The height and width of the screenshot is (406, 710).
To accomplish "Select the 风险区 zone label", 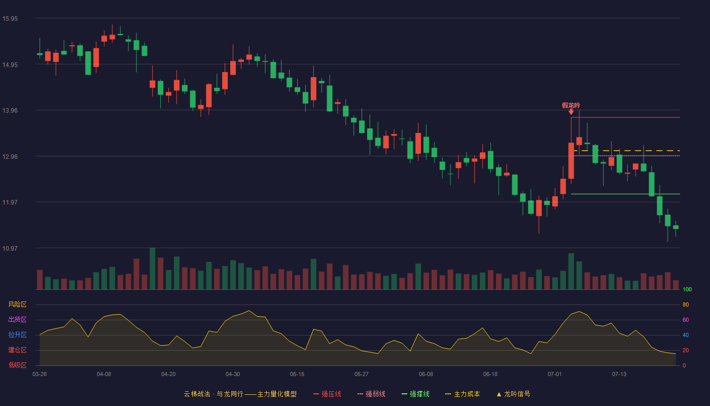I will 17,304.
